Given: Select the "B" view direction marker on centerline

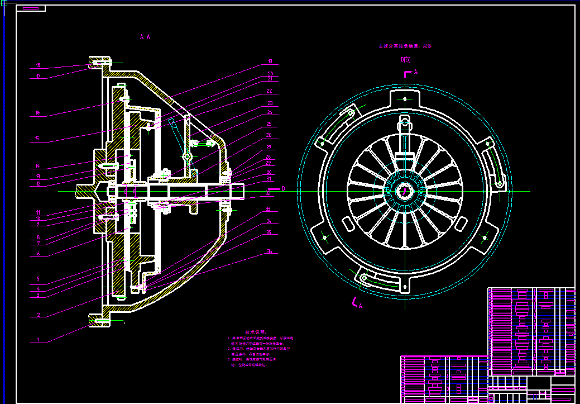Looking at the screenshot, I should tap(284, 188).
